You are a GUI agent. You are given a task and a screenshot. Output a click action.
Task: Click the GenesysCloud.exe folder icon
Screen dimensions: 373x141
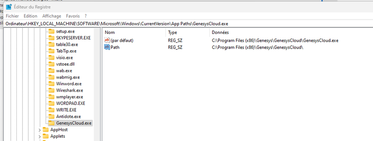click(52, 123)
